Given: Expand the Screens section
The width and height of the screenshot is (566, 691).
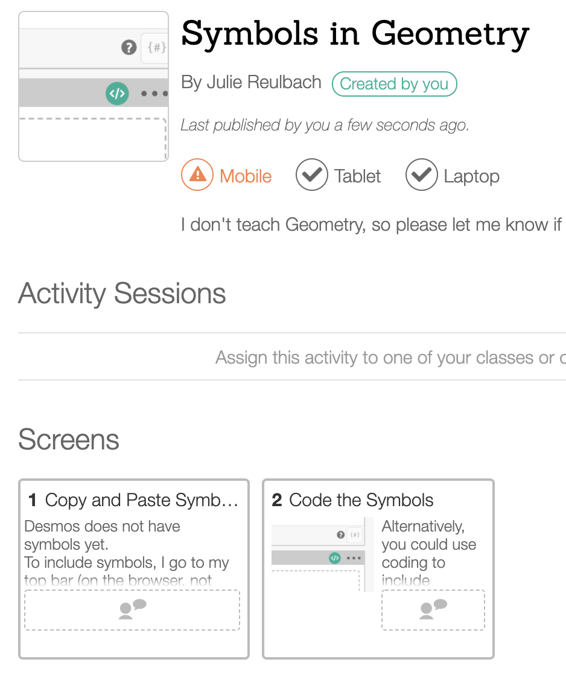Looking at the screenshot, I should 68,440.
